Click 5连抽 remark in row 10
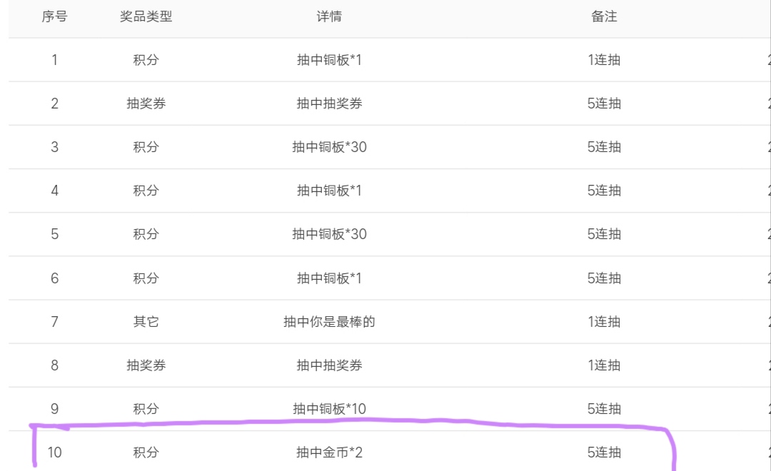771x471 pixels. [x=604, y=452]
